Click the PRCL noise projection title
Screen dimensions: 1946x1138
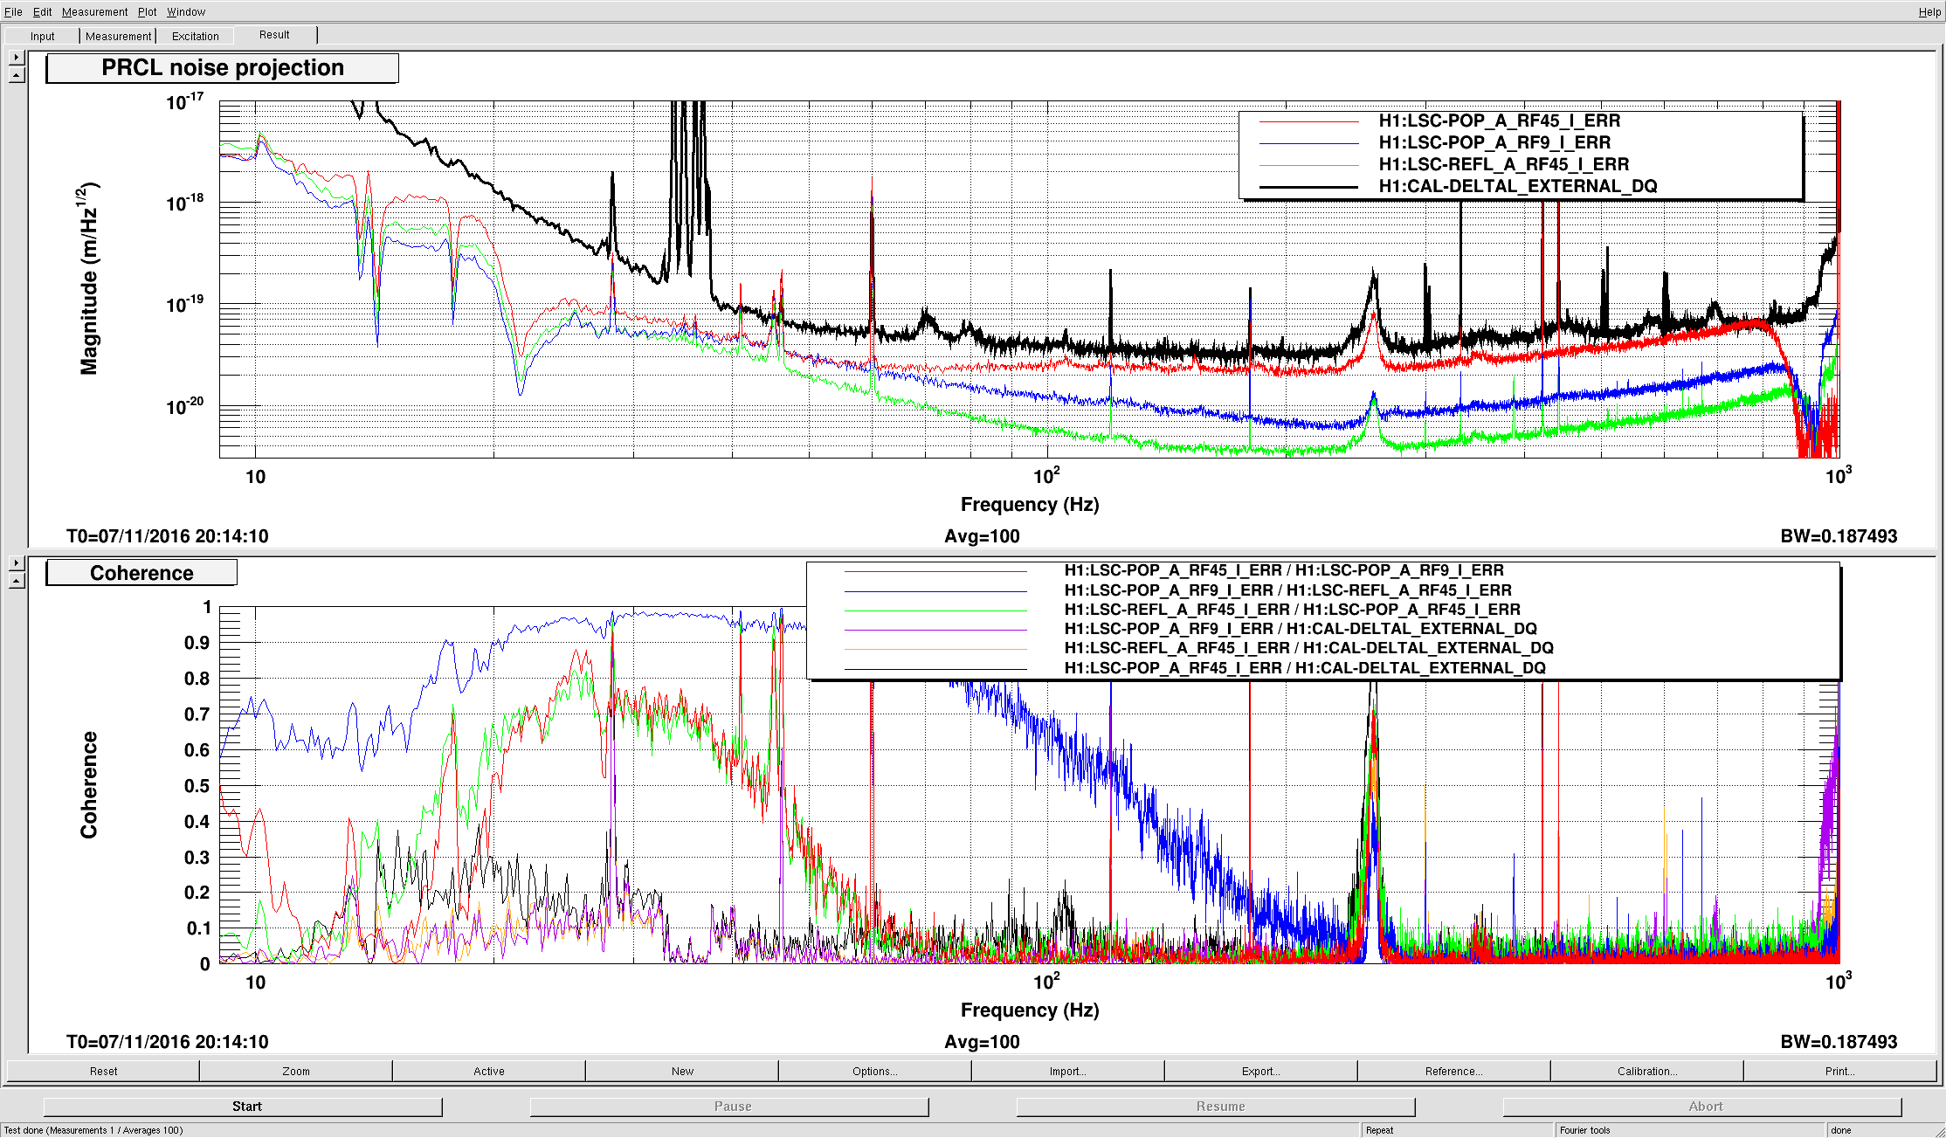(223, 68)
